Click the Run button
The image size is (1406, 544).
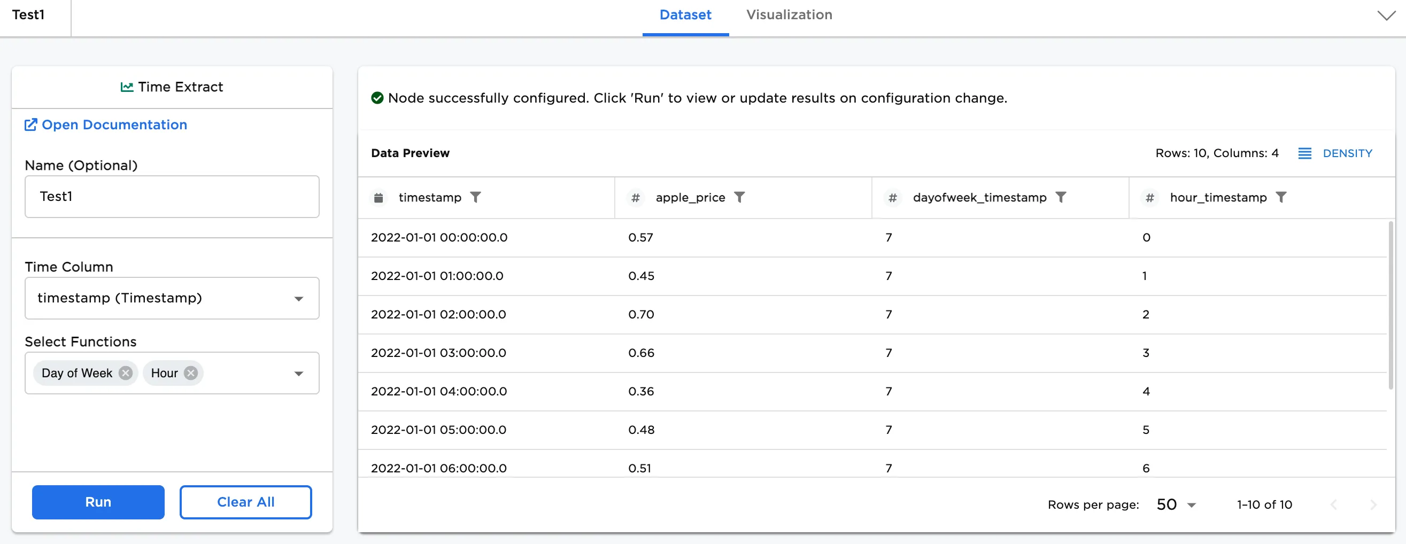pos(98,502)
